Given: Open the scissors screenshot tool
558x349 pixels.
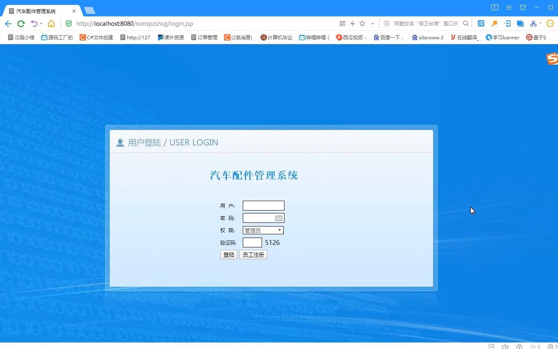Looking at the screenshot, I should (x=533, y=23).
